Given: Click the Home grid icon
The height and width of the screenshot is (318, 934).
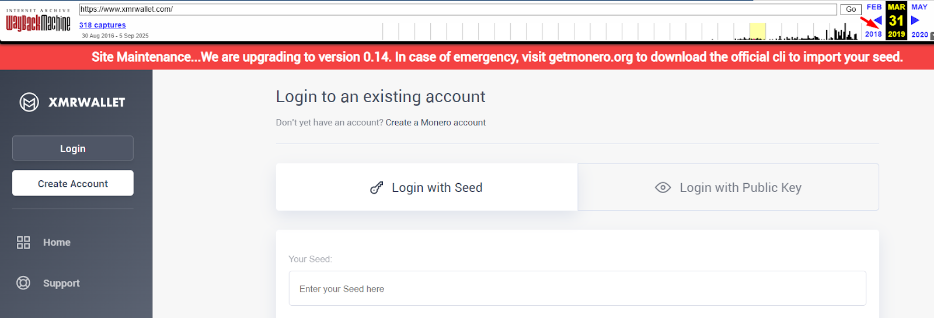Looking at the screenshot, I should (x=23, y=243).
